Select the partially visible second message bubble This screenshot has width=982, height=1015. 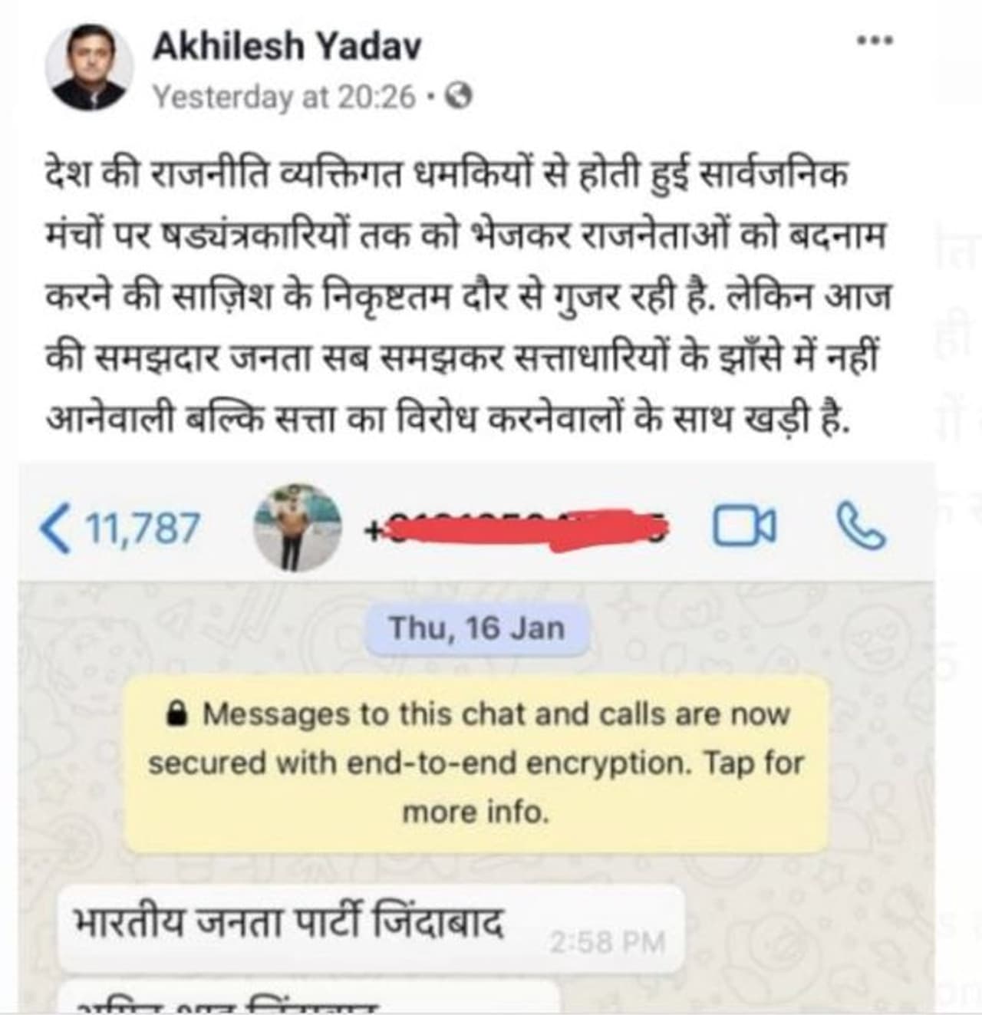[x=309, y=995]
